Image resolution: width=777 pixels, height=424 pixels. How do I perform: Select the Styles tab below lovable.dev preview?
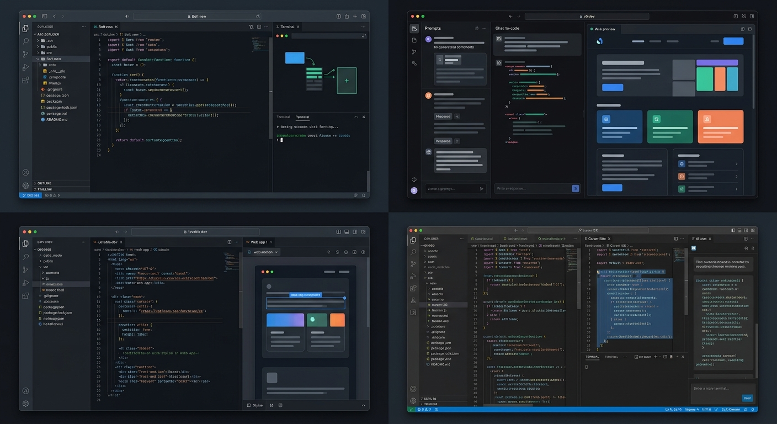255,405
